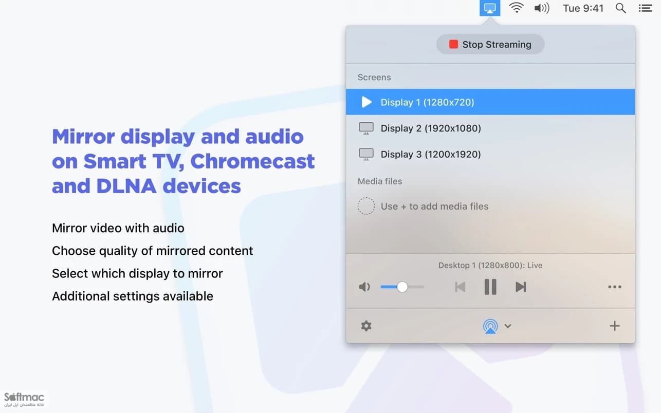
Task: Click the 'Media files' section header
Action: tap(380, 181)
